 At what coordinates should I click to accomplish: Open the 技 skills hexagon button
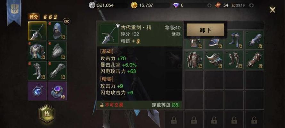47,114
